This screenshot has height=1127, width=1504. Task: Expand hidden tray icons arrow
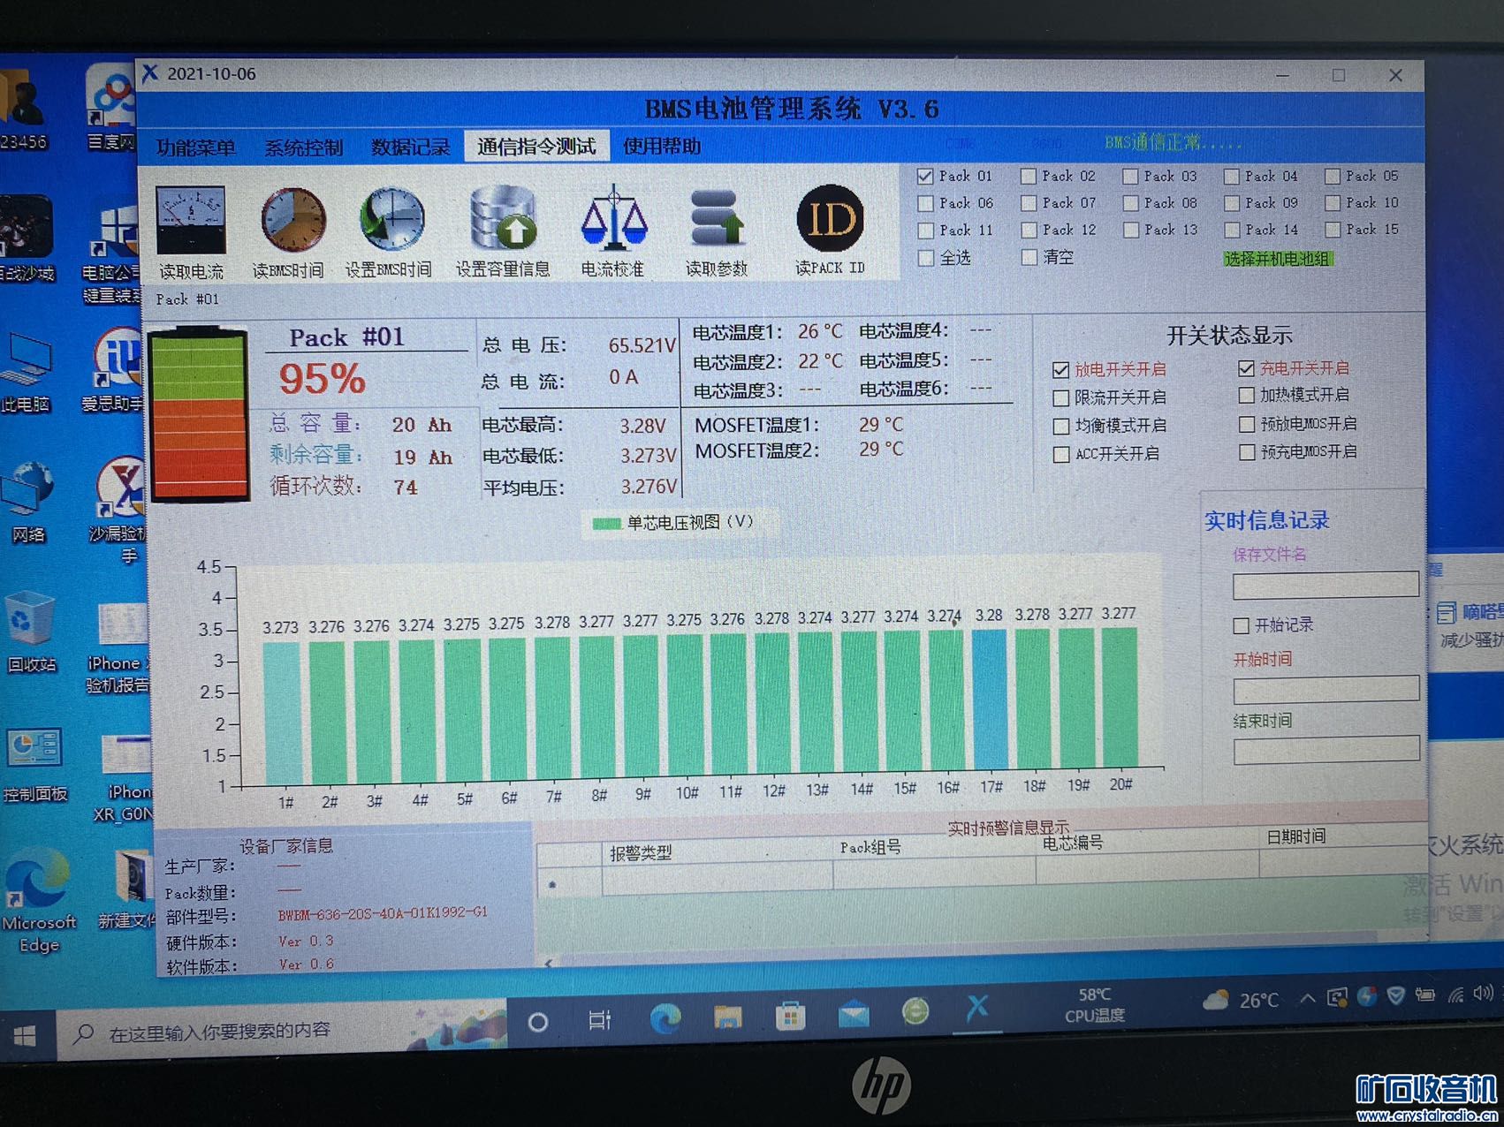click(x=1307, y=998)
